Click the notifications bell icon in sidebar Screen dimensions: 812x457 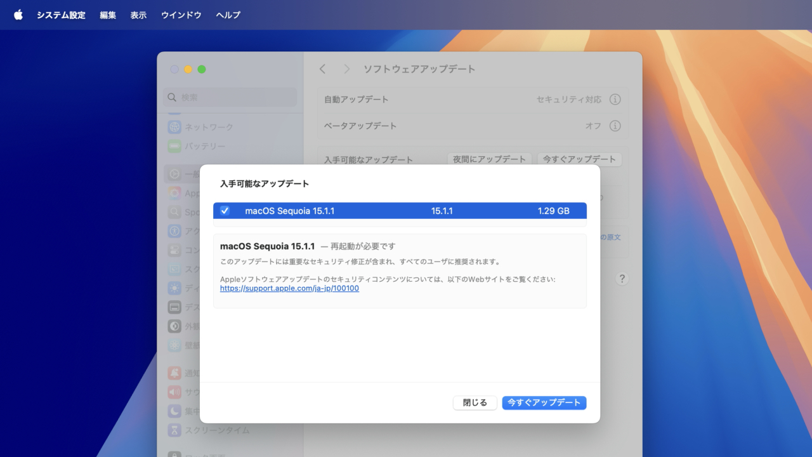[x=174, y=373]
